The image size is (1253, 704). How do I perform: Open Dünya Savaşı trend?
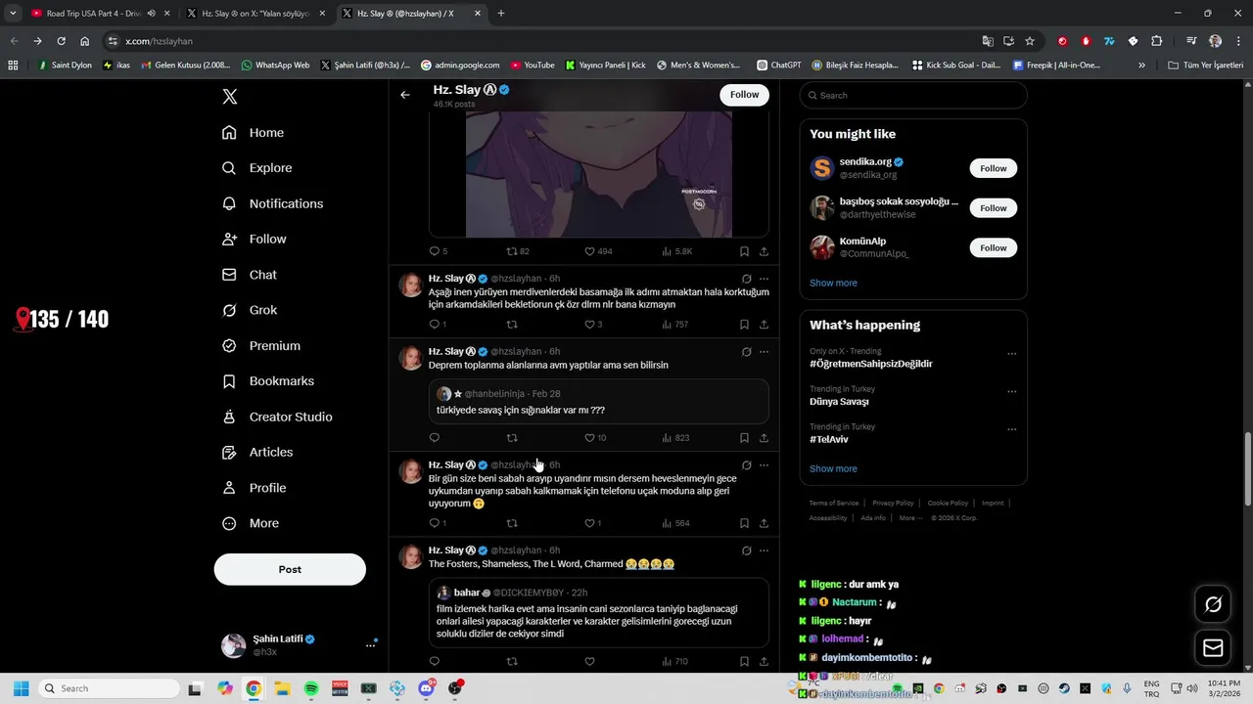[x=839, y=402]
